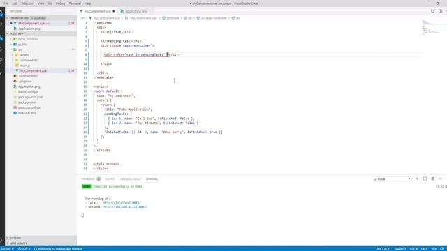Open the Go menu
447x251 pixels.
click(x=50, y=3)
